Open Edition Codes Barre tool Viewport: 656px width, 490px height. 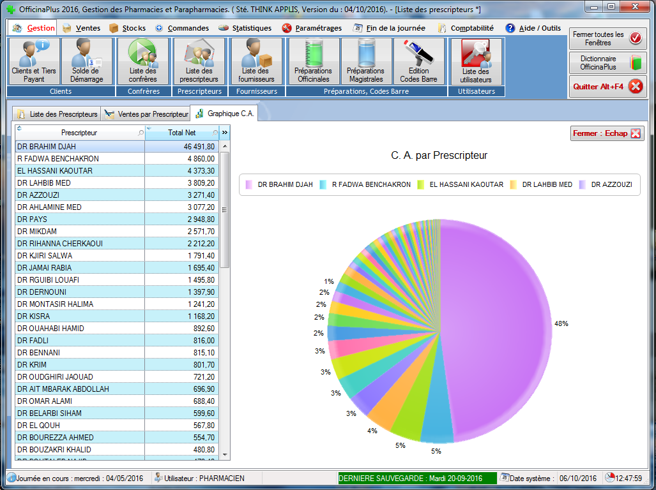click(419, 61)
